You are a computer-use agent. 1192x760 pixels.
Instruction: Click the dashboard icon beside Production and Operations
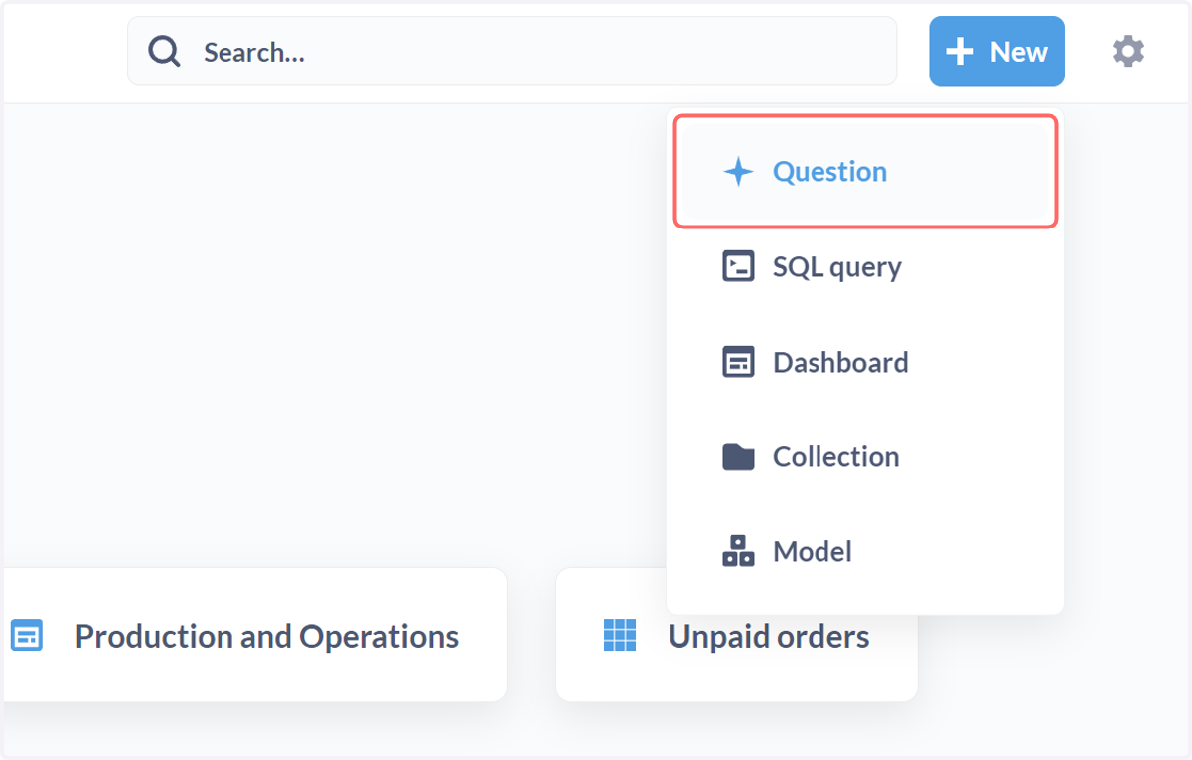click(27, 635)
